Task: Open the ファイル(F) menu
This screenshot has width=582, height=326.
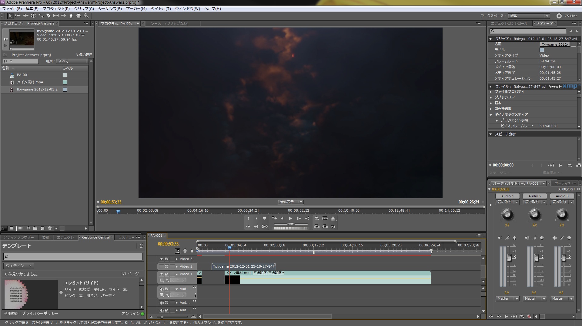Action: [x=12, y=9]
